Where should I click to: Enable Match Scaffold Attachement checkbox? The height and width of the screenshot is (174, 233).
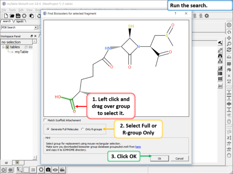point(45,120)
